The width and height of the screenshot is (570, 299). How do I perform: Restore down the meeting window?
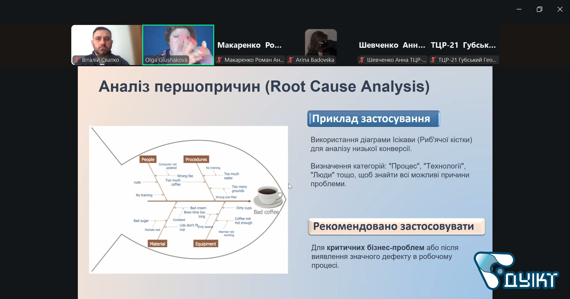[x=539, y=9]
